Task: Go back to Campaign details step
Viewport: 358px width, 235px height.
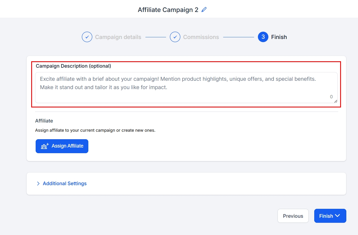Action: point(118,37)
